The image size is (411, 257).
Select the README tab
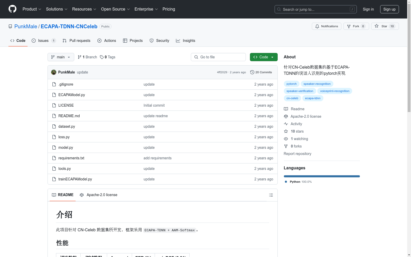pyautogui.click(x=63, y=195)
